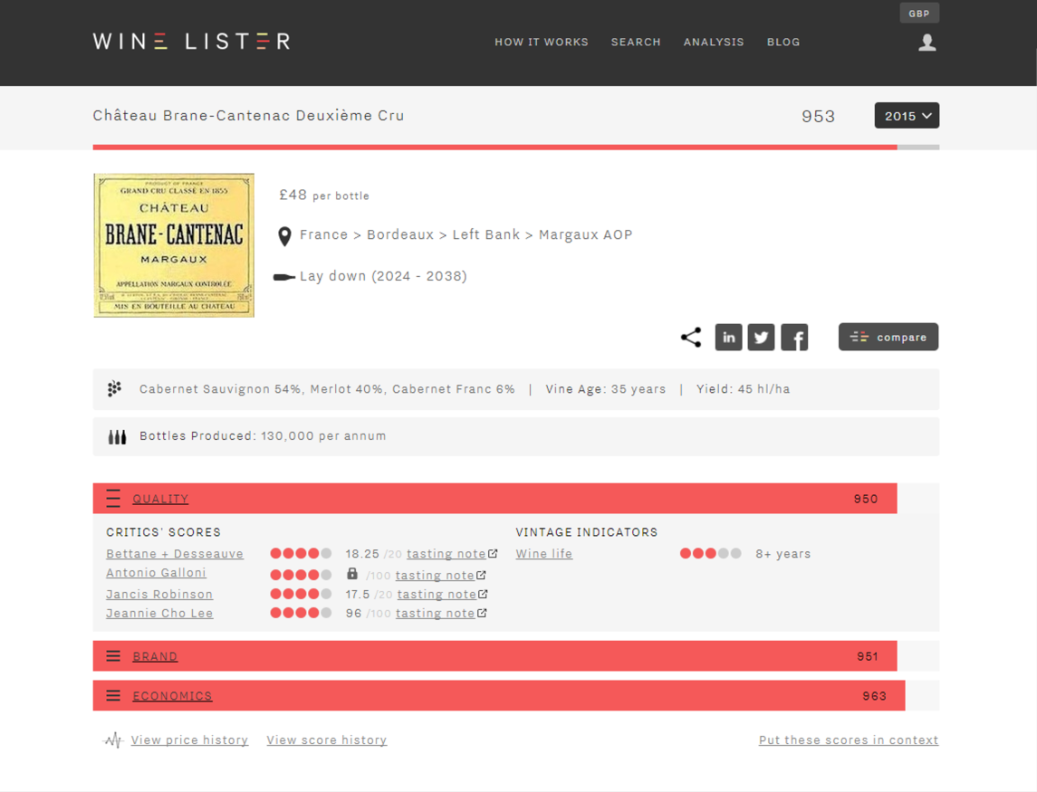Click Bottles Produced: 130,000 per annum
Viewport: 1037px width, 792px height.
tap(263, 436)
